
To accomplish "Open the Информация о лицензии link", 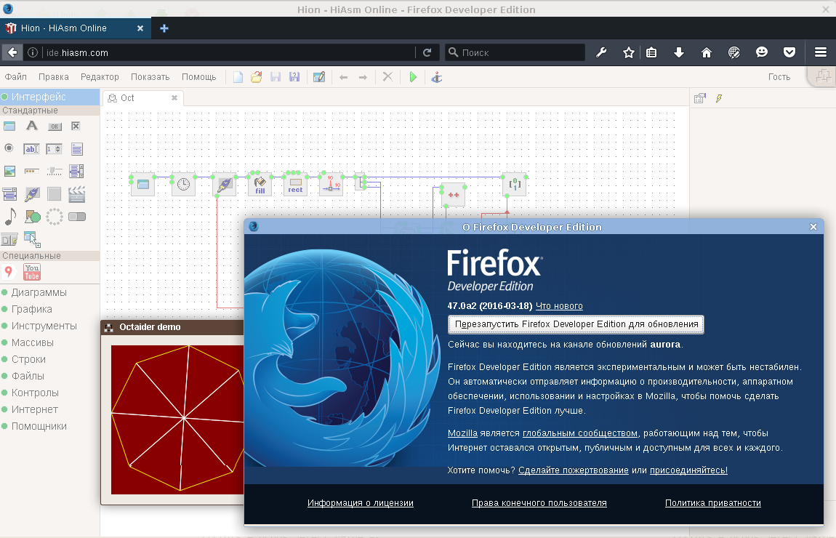I will tap(361, 503).
